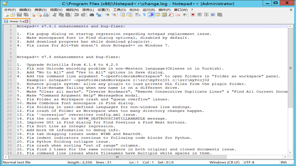Click the Open file toolbar icon
This screenshot has height=166, width=296.
pos(12,15)
